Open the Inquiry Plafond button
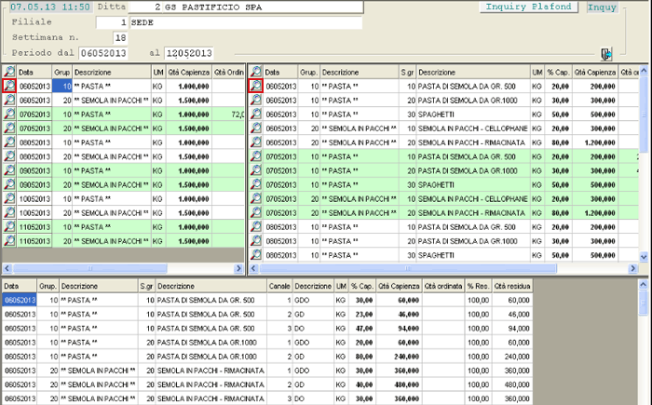652x405 pixels. point(528,7)
